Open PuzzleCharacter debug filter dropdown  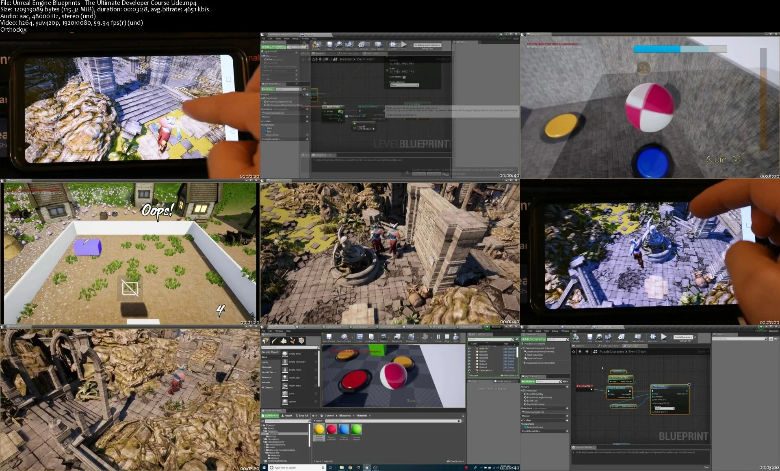[x=683, y=337]
